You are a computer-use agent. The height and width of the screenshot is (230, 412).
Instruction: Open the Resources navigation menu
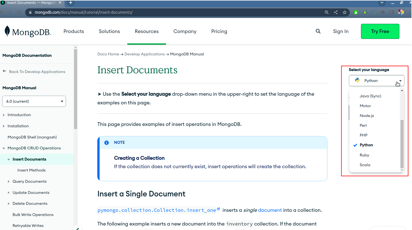tap(146, 31)
